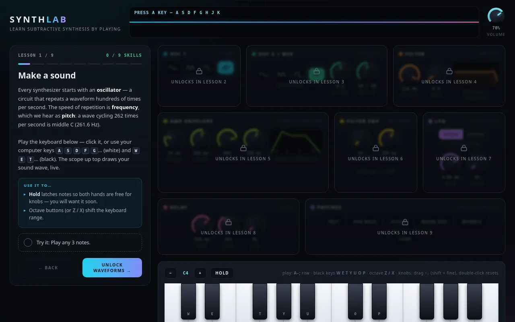The width and height of the screenshot is (515, 322).
Task: Click the "USE IT TO…" tip heading
Action: tap(38, 186)
